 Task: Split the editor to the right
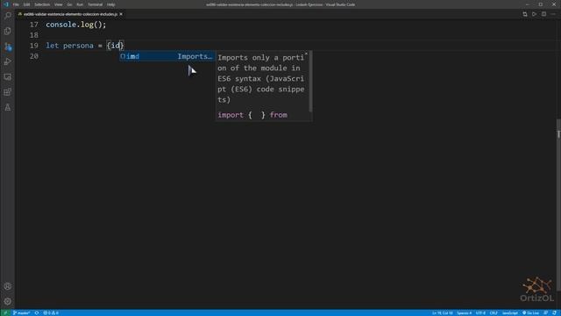(x=543, y=14)
